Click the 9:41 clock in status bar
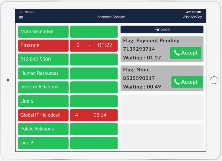This screenshot has height=161, width=222. (x=22, y=12)
